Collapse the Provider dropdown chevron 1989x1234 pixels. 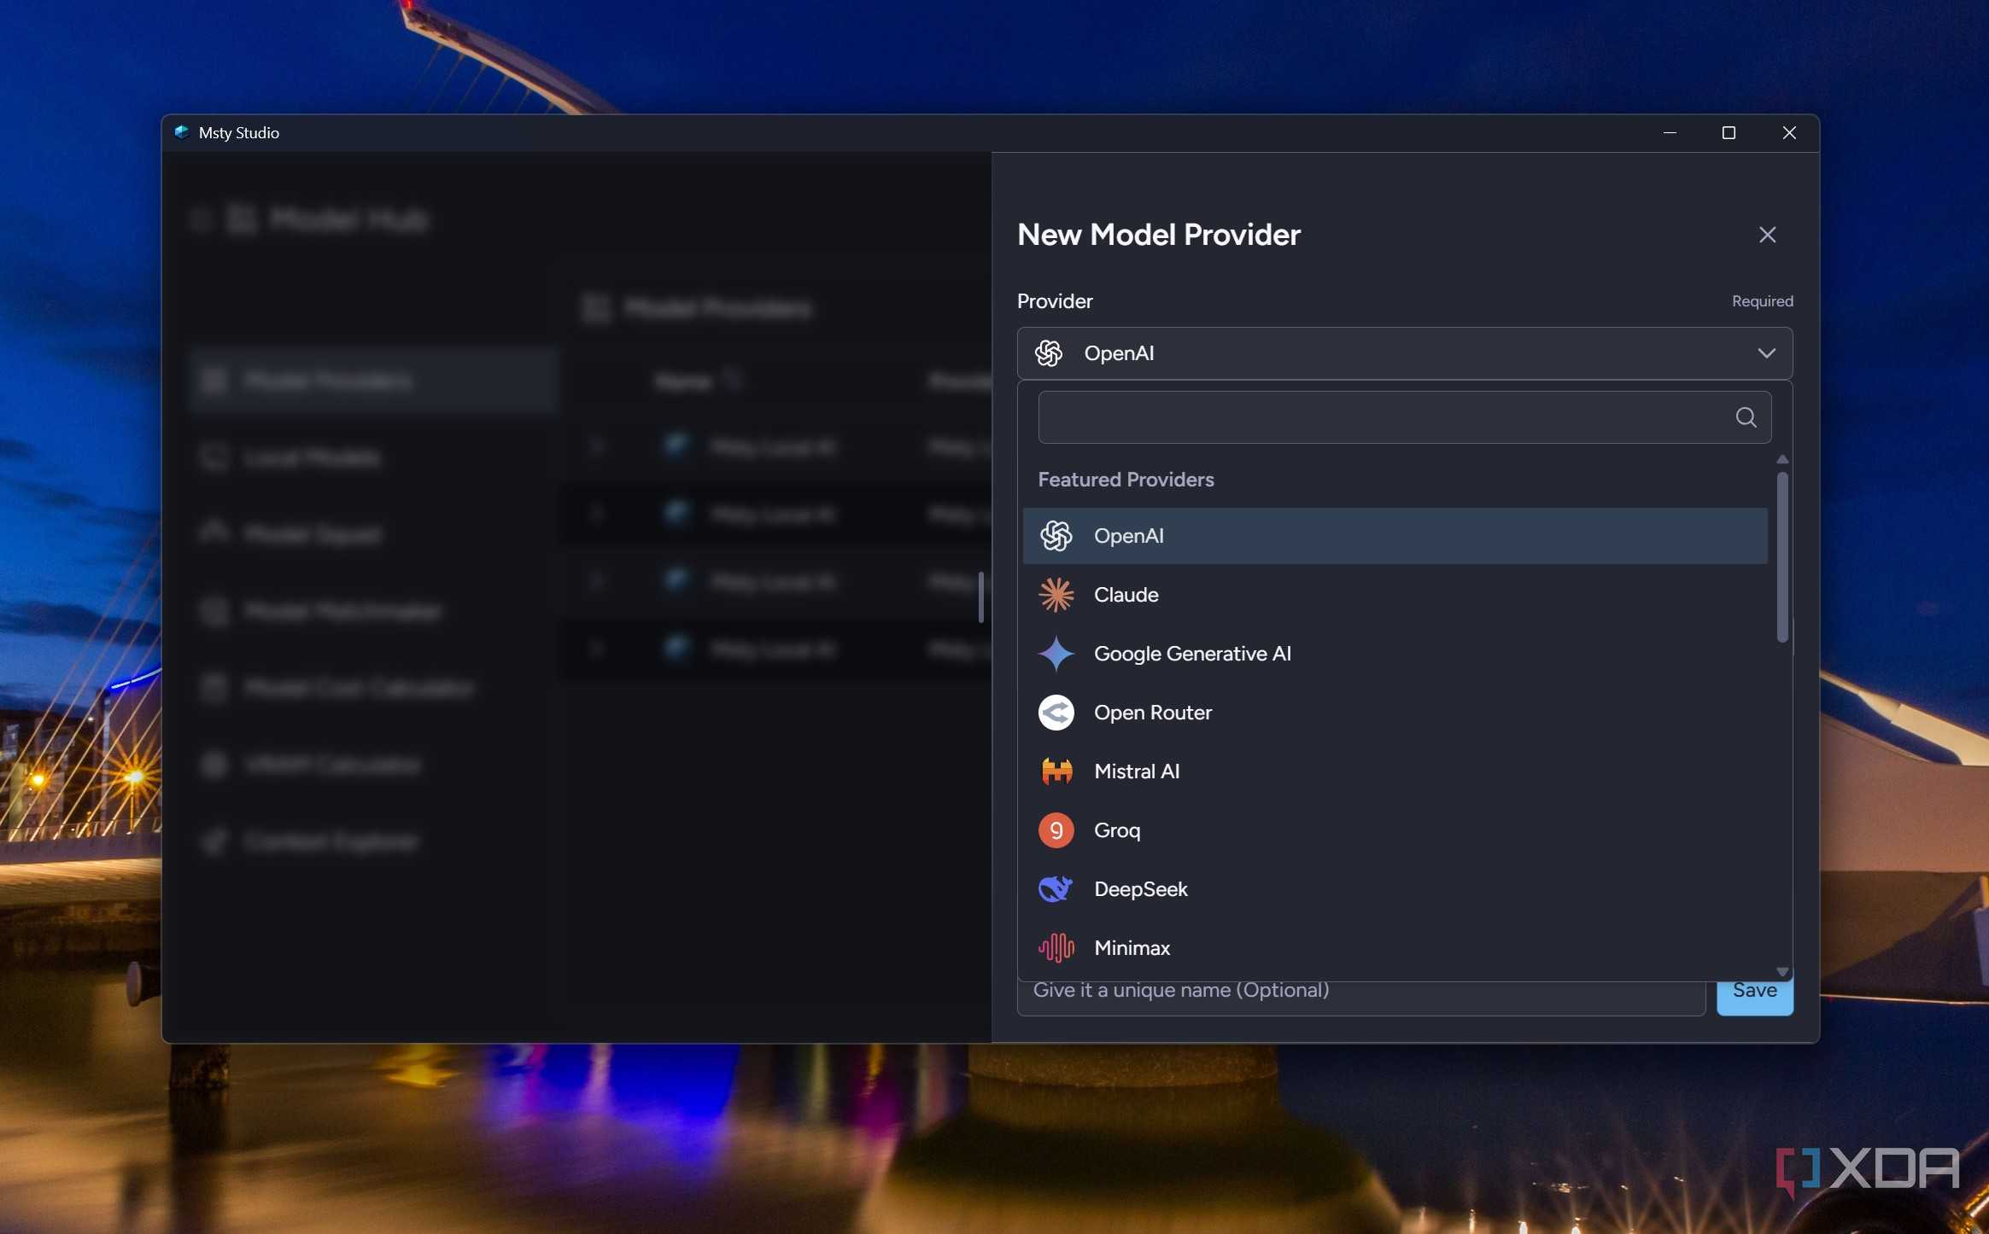pos(1767,353)
